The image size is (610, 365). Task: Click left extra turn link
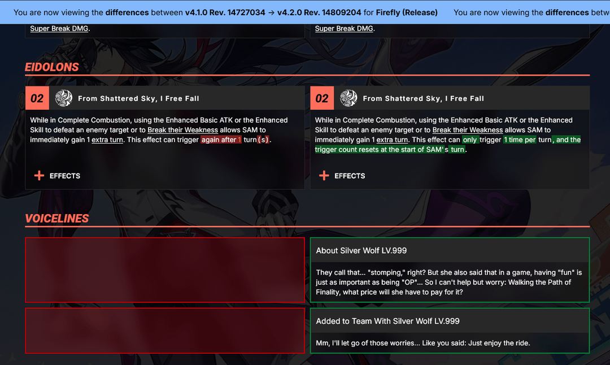coord(107,140)
